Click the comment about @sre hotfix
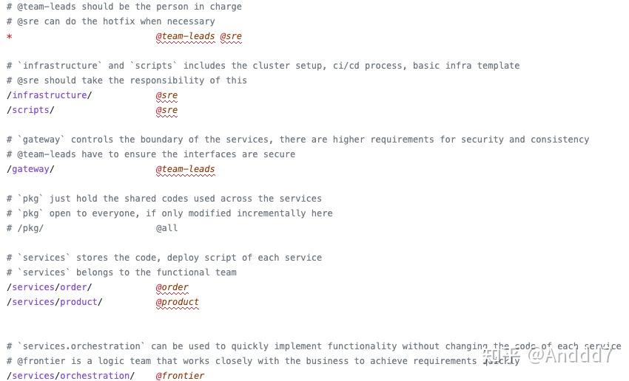 tap(111, 21)
